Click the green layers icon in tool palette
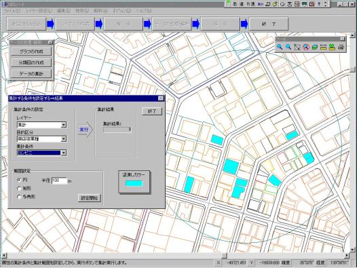357x268 pixels. coord(315,47)
